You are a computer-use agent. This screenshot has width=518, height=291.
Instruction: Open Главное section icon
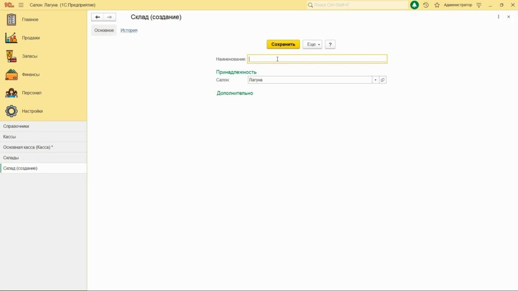click(x=11, y=20)
